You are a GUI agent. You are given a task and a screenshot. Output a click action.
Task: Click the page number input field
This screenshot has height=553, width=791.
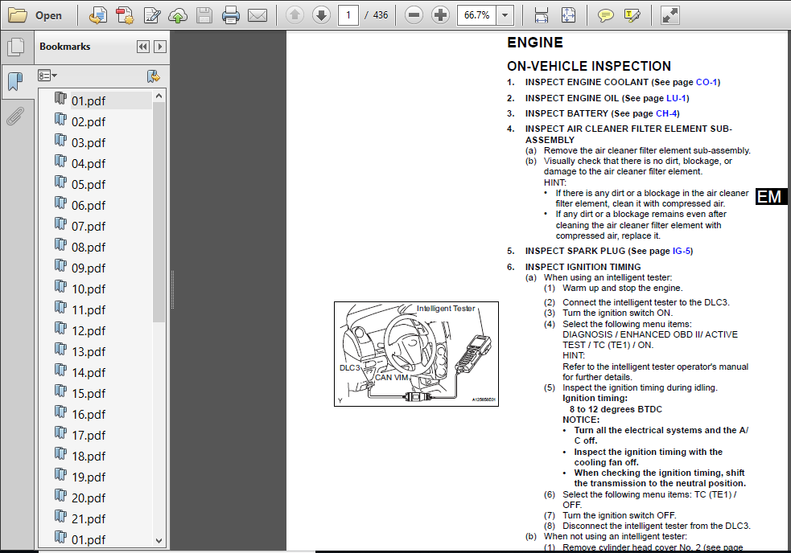click(348, 14)
